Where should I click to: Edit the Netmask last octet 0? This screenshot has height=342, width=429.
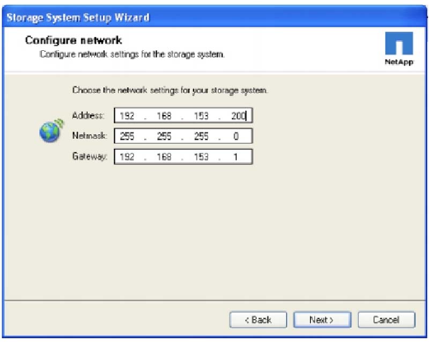coord(236,136)
